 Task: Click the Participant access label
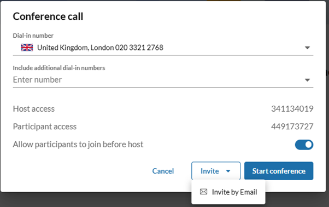[45, 127]
